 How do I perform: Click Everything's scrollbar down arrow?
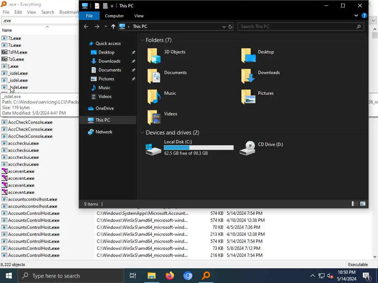pyautogui.click(x=375, y=257)
